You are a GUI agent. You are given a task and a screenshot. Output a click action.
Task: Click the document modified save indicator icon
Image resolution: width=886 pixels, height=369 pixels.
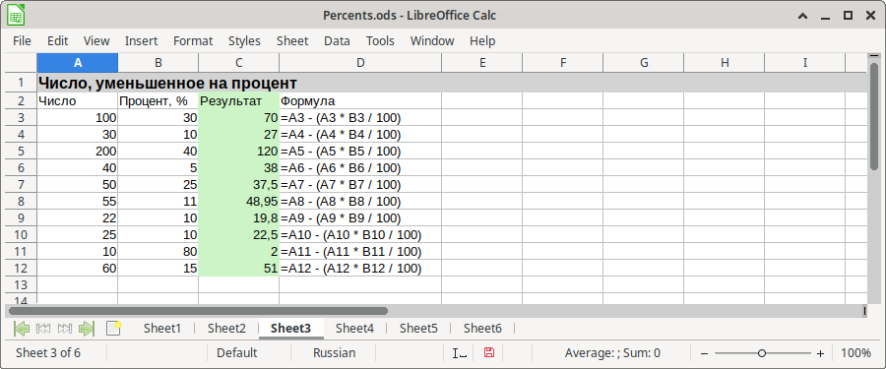(489, 353)
